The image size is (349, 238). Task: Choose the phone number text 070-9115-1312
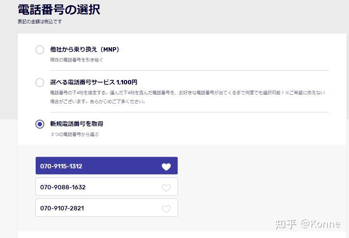(61, 166)
